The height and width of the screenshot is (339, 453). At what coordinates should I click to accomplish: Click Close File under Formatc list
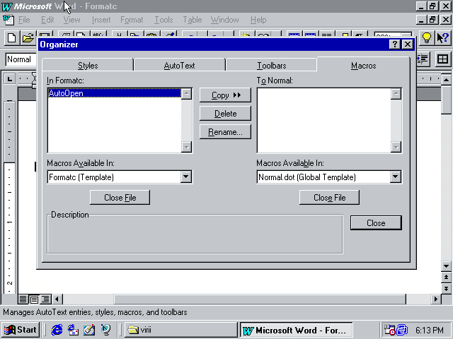[120, 198]
